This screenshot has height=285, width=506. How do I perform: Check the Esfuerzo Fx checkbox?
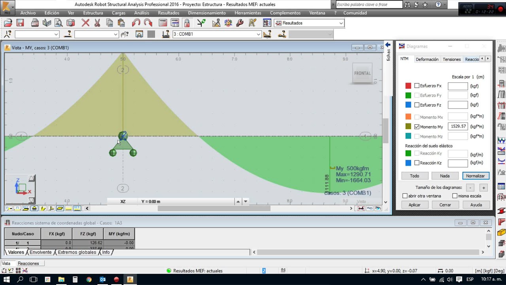tap(417, 85)
